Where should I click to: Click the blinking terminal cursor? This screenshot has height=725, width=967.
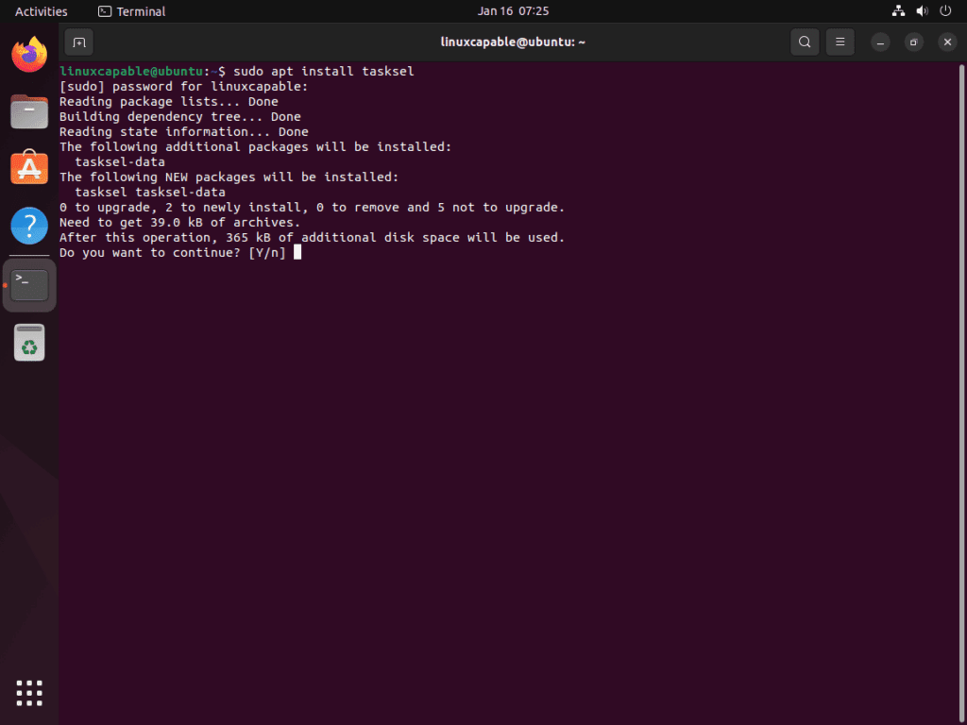(297, 252)
